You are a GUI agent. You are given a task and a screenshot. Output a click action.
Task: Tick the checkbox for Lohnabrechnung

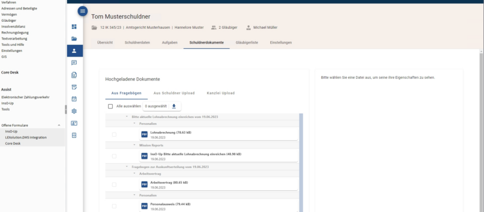click(x=114, y=135)
